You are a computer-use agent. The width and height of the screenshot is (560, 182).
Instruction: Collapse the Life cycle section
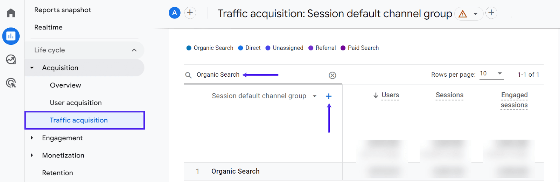point(134,50)
